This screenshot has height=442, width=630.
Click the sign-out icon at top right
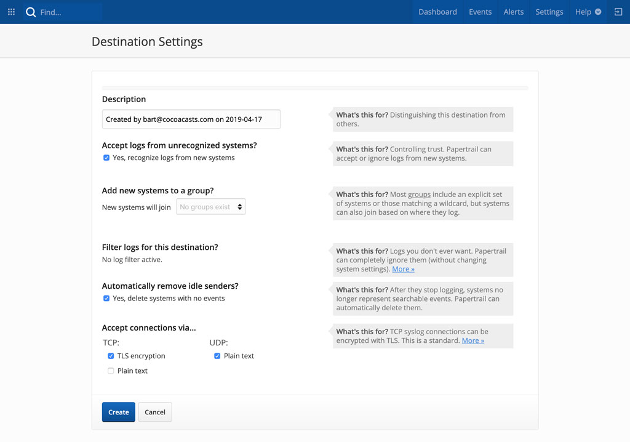(618, 11)
